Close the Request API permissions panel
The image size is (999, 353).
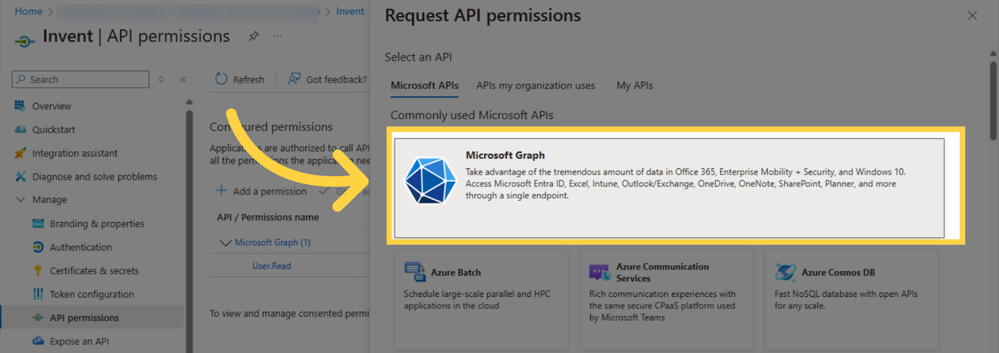coord(972,16)
